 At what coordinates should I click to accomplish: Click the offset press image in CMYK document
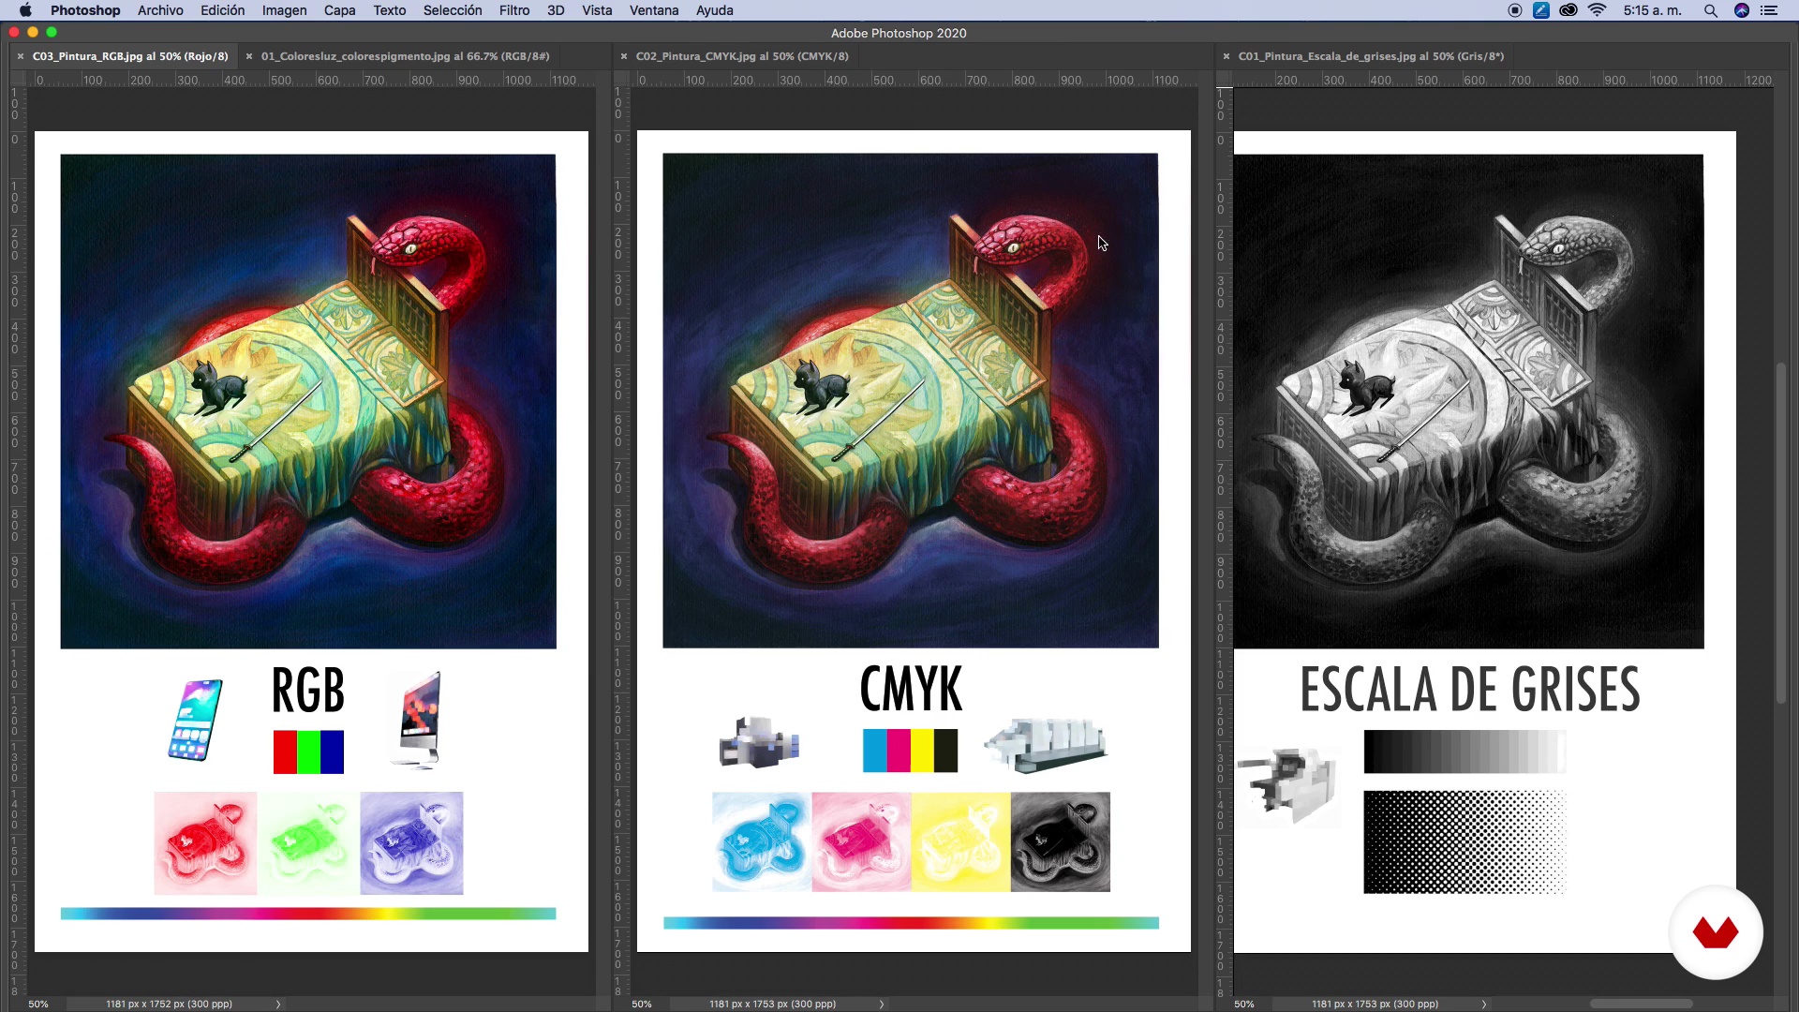pyautogui.click(x=1047, y=745)
